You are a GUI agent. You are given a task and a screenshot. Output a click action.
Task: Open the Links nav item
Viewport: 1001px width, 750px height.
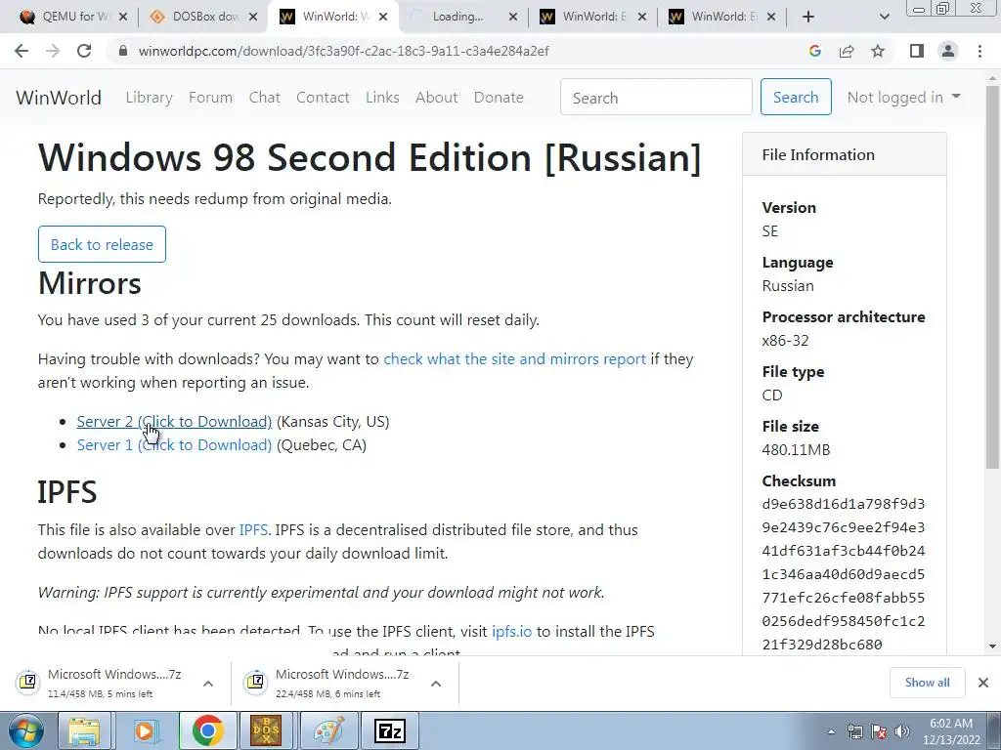tap(382, 98)
